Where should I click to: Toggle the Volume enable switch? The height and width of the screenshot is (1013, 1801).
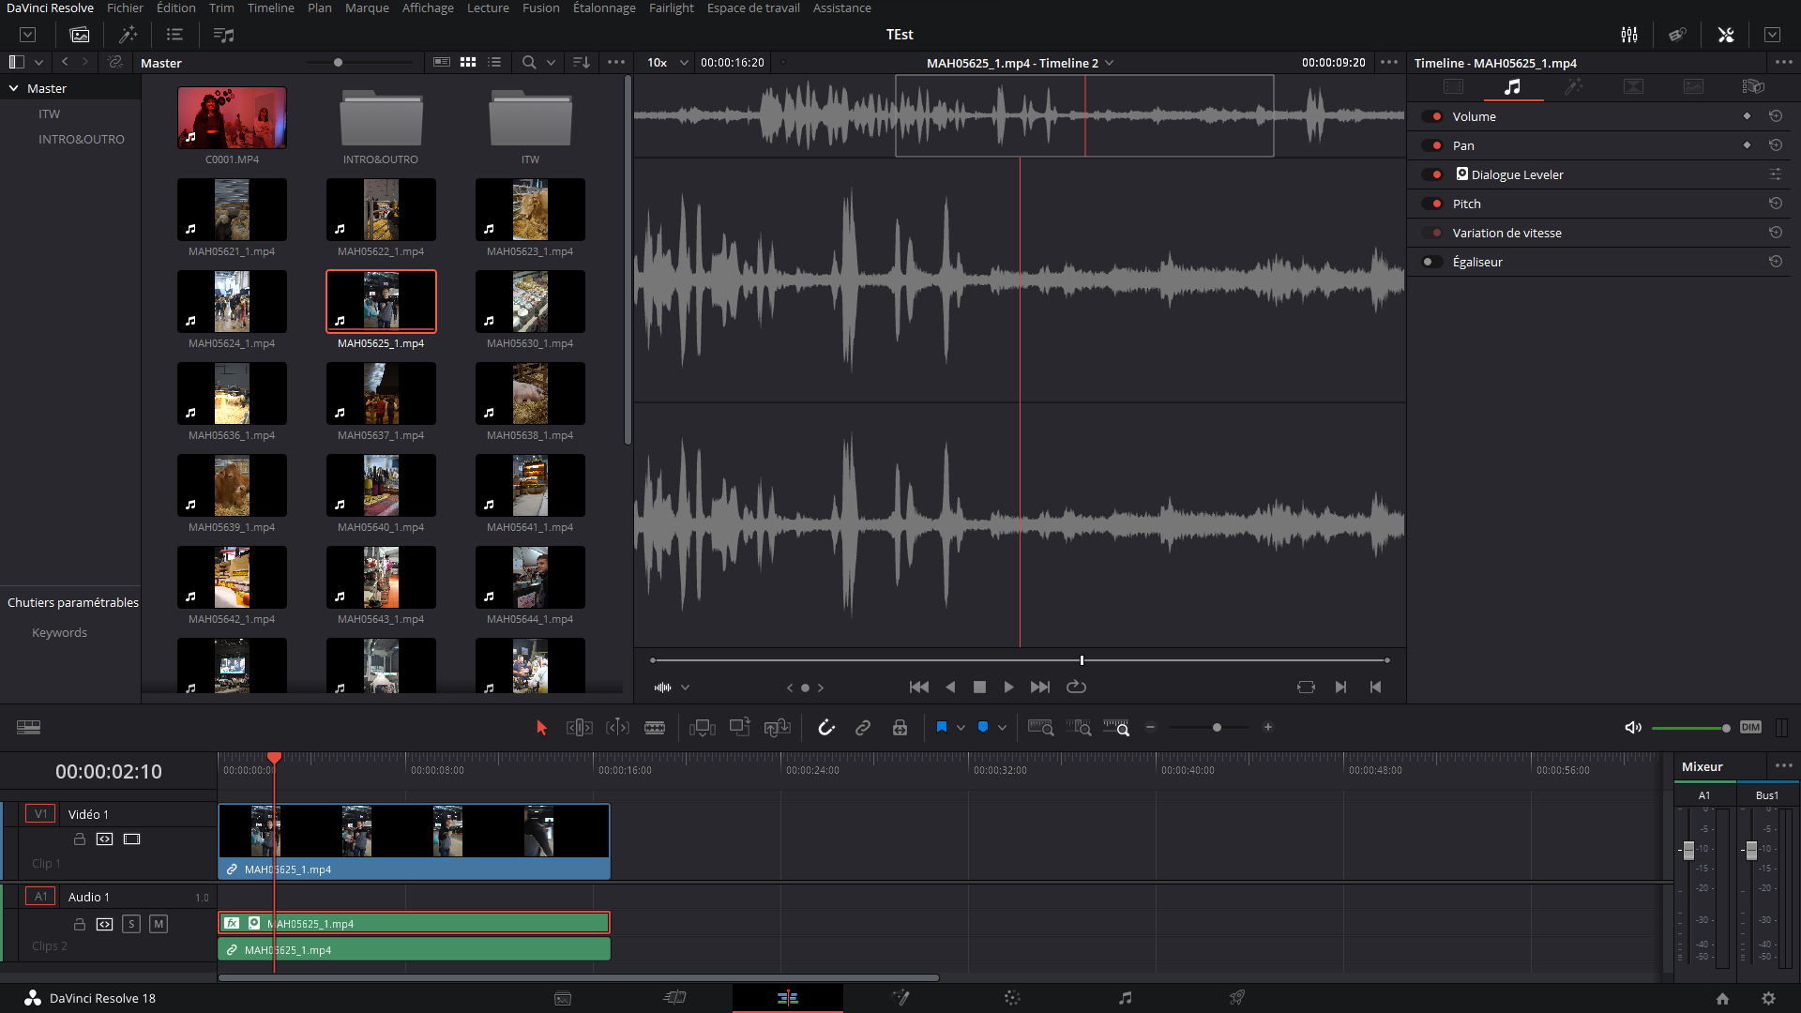pos(1432,117)
